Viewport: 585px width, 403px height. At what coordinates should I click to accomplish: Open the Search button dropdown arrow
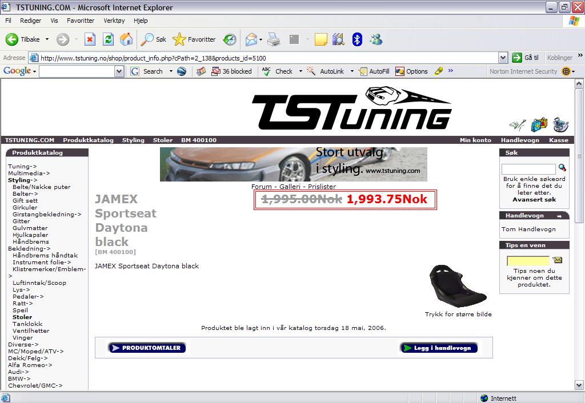171,71
